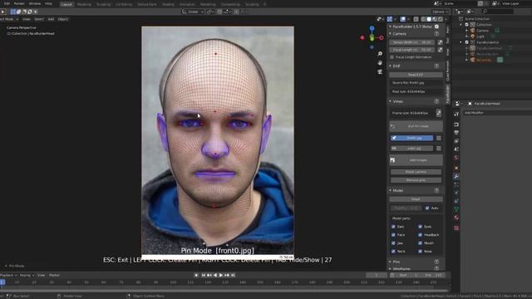Click Read EXIF button

coord(416,75)
